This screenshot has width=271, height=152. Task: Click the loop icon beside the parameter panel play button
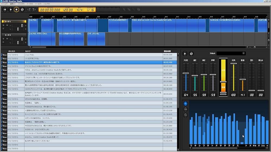coord(191,54)
